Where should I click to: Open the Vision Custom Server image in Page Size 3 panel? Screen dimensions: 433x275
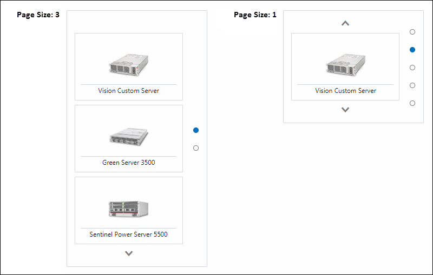[129, 64]
